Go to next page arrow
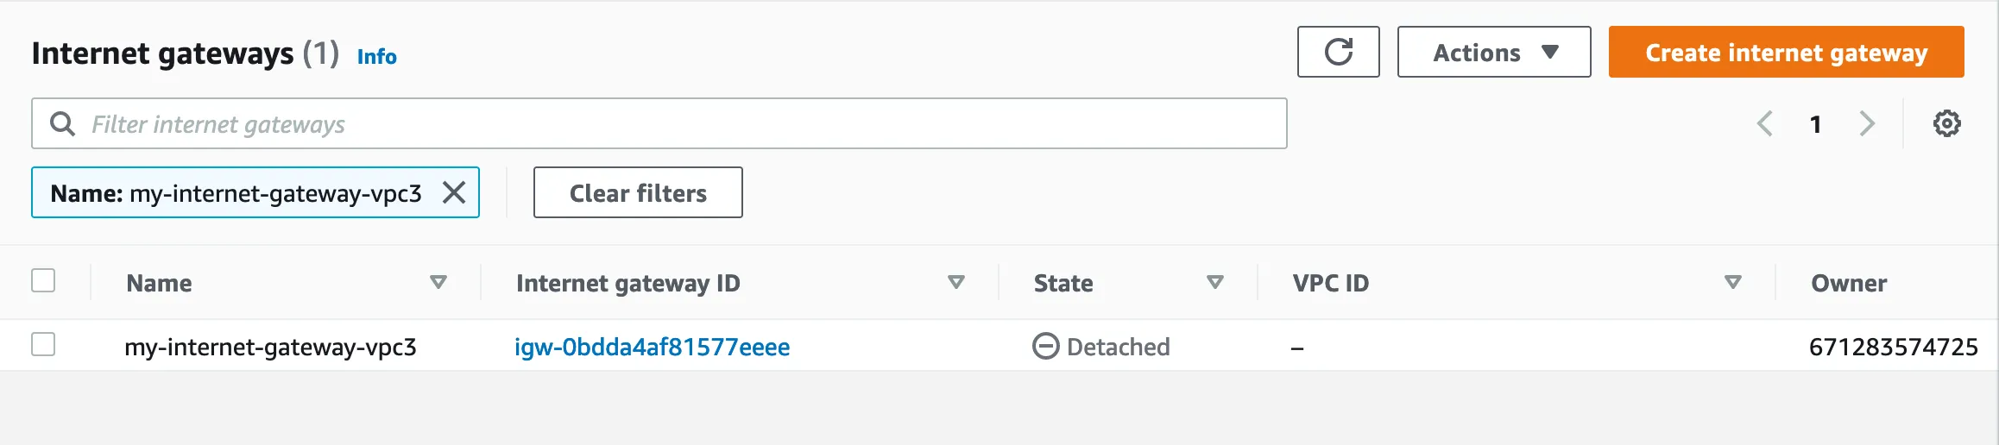The height and width of the screenshot is (445, 1999). click(x=1867, y=124)
